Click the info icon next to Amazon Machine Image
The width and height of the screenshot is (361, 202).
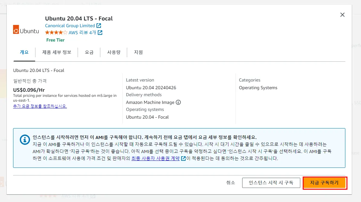pyautogui.click(x=178, y=102)
